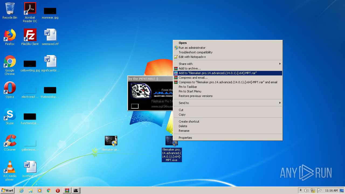This screenshot has height=194, width=345.
Task: Select Cut from context menu
Action: (x=227, y=110)
